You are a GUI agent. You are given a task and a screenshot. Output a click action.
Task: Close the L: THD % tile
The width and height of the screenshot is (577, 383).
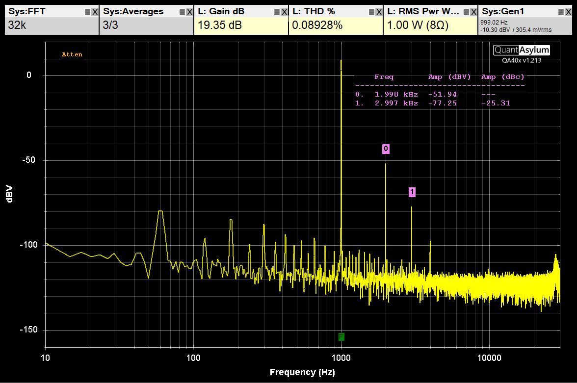point(379,12)
